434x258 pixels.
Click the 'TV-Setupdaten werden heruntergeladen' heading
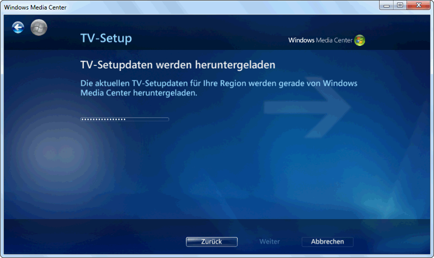(178, 65)
